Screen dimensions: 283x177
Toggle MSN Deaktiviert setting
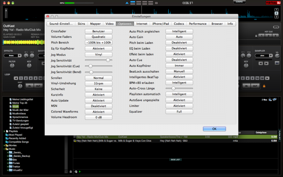coord(99,106)
